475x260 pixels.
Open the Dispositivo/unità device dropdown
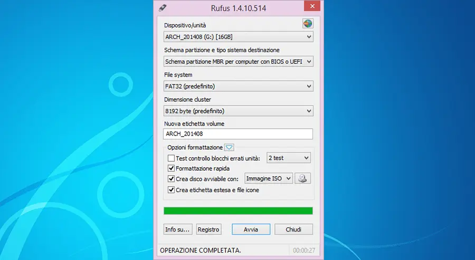tap(238, 37)
